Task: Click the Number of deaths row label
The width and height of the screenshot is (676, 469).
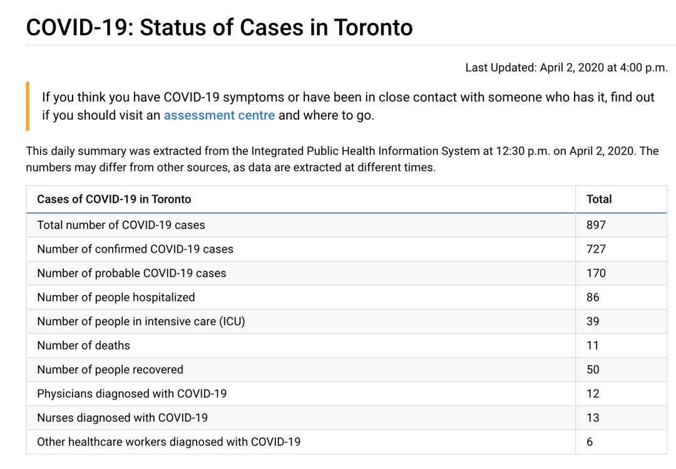Action: (83, 345)
